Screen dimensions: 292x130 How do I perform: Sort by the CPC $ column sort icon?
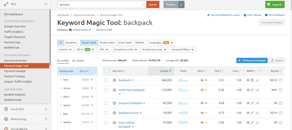coord(223,71)
